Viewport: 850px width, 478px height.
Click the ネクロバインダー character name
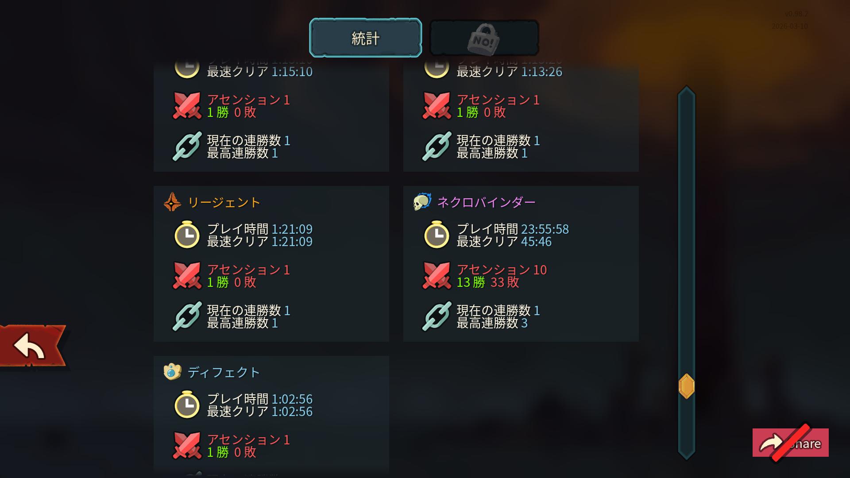click(x=486, y=202)
